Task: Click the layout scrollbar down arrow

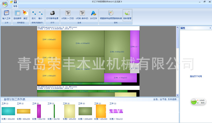Action: [x=177, y=95]
